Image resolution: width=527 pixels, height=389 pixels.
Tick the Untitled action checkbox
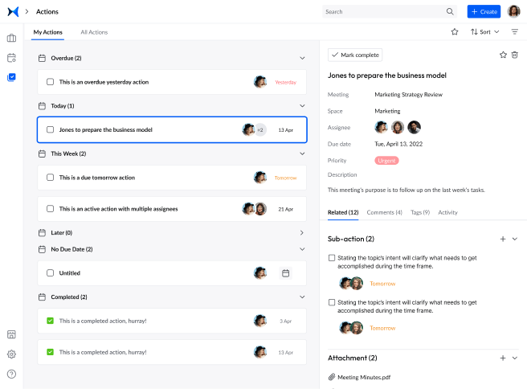50,273
